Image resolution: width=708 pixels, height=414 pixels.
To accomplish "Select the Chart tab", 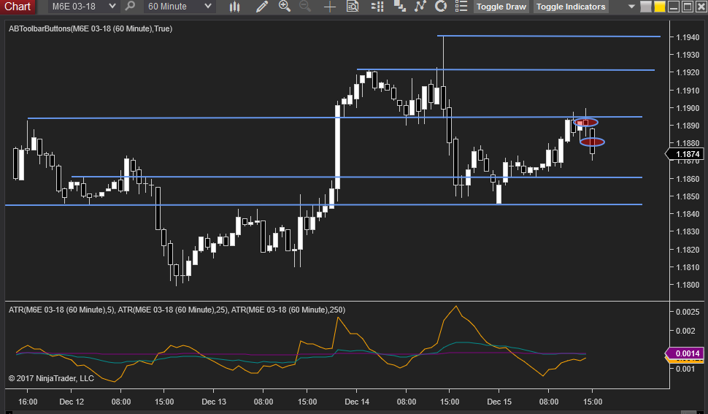I will click(x=18, y=7).
